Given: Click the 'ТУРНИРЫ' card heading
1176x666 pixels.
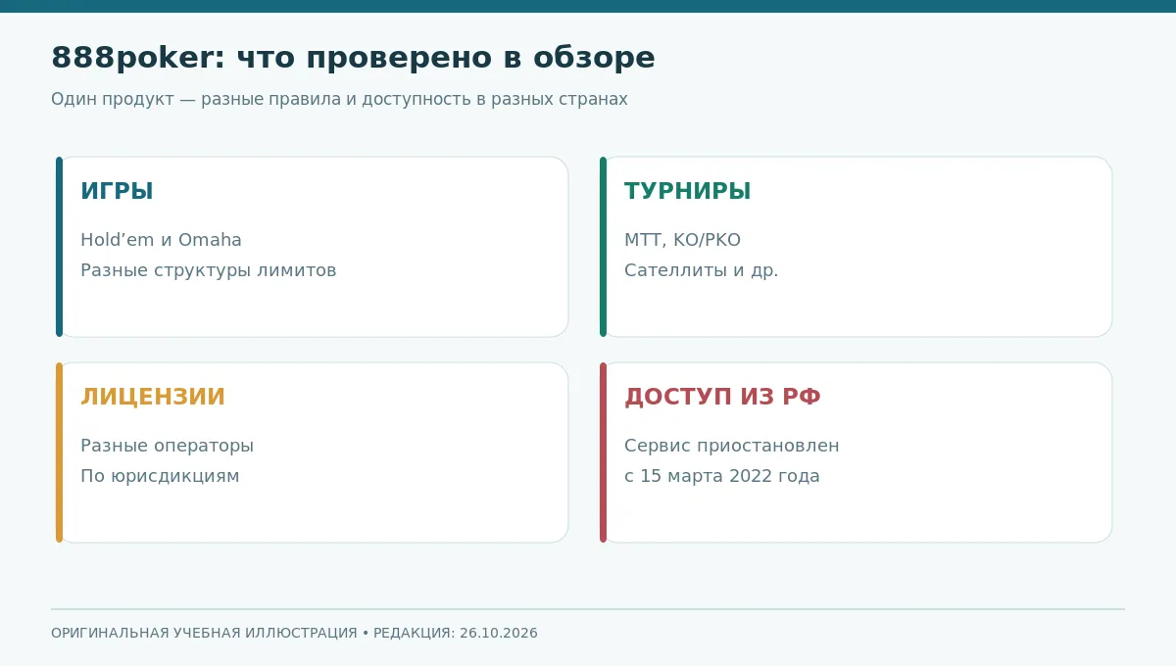Looking at the screenshot, I should (687, 192).
